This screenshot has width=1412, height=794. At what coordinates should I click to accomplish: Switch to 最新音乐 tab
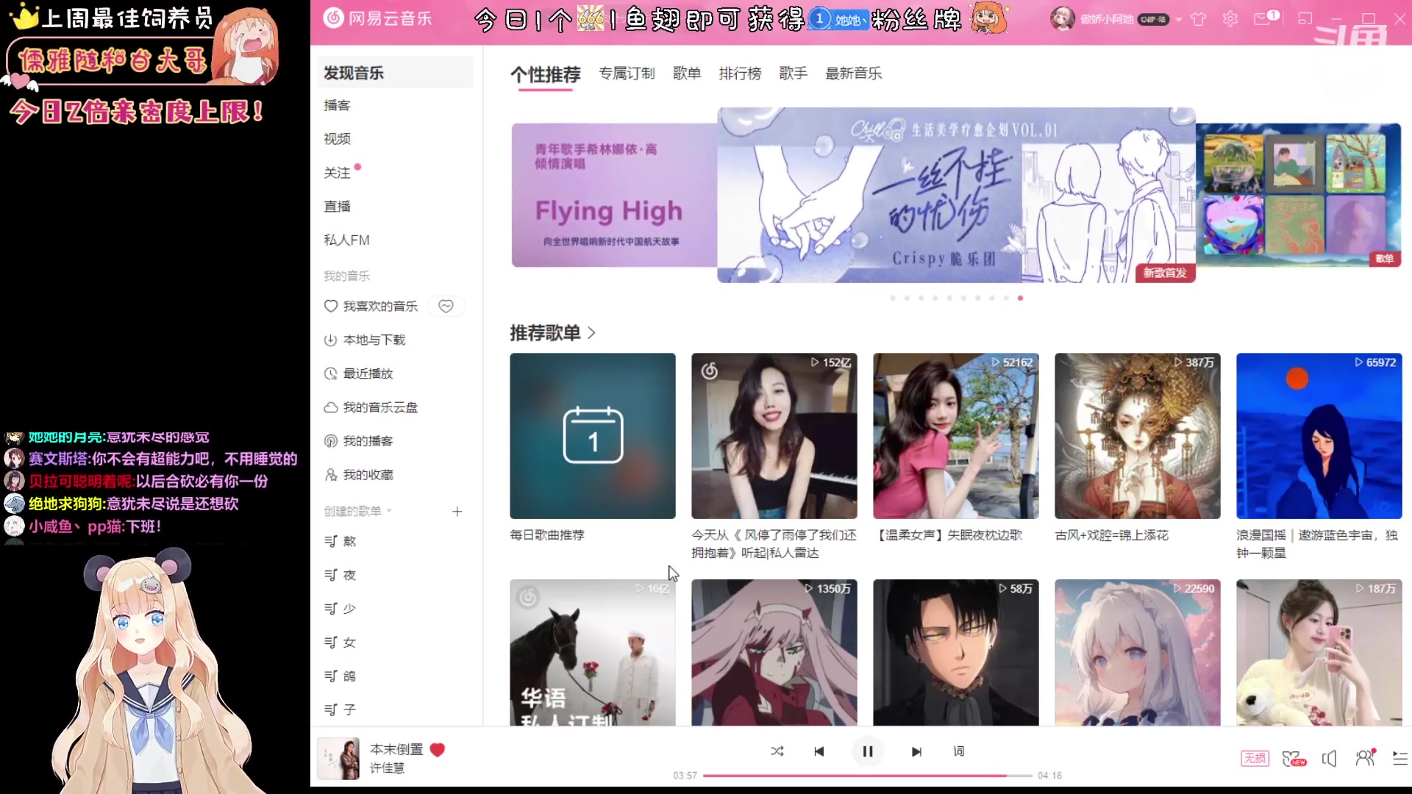point(853,73)
